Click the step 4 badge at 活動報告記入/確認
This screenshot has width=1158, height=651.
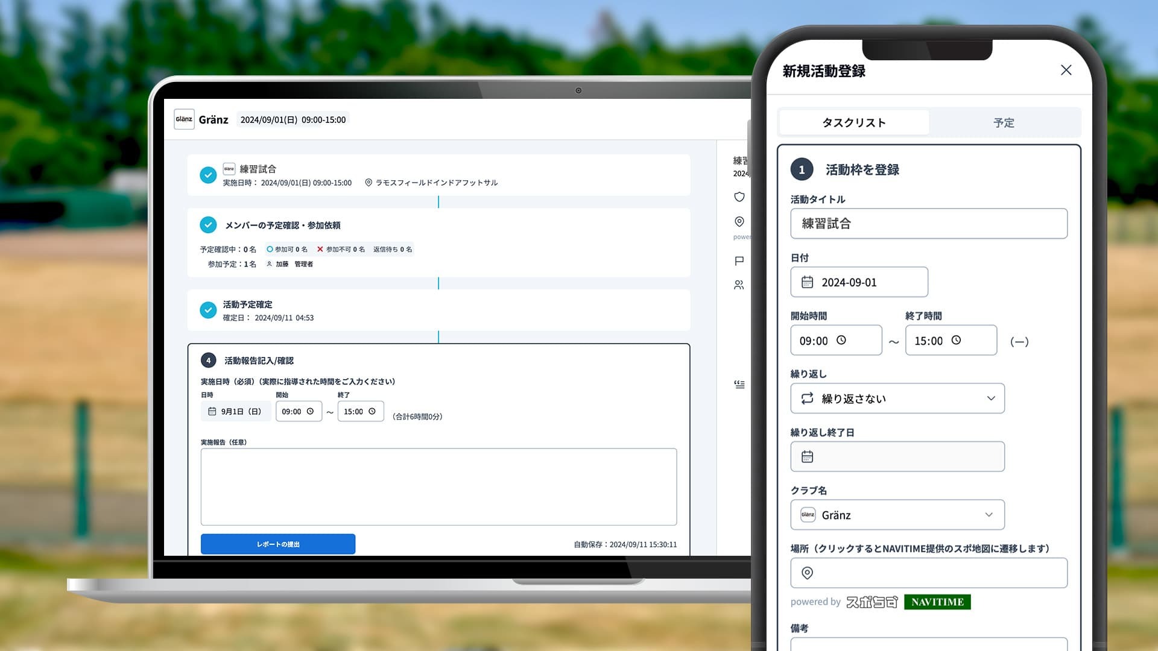(x=208, y=360)
